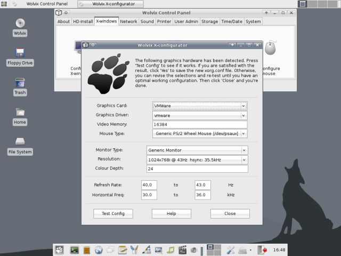Shade the X-configurator window with up arrow
The width and height of the screenshot is (341, 256).
pyautogui.click(x=232, y=45)
